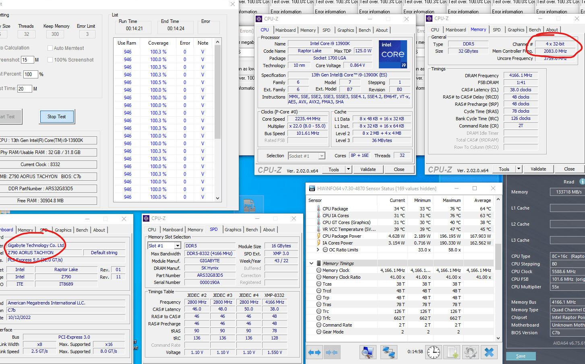Click test result list scrollbar thumb
Screen dimensions: 585x364
(x=218, y=92)
